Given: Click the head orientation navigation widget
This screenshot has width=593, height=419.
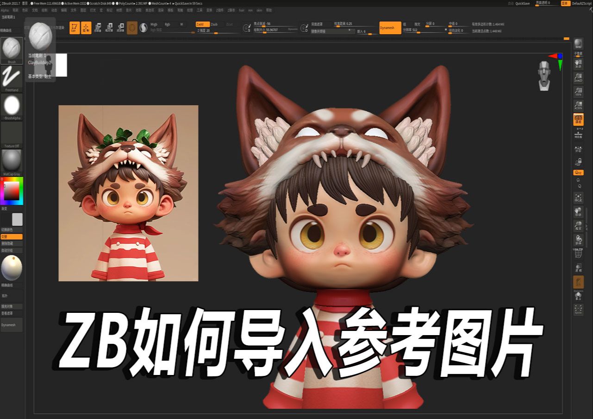Looking at the screenshot, I should pos(544,76).
